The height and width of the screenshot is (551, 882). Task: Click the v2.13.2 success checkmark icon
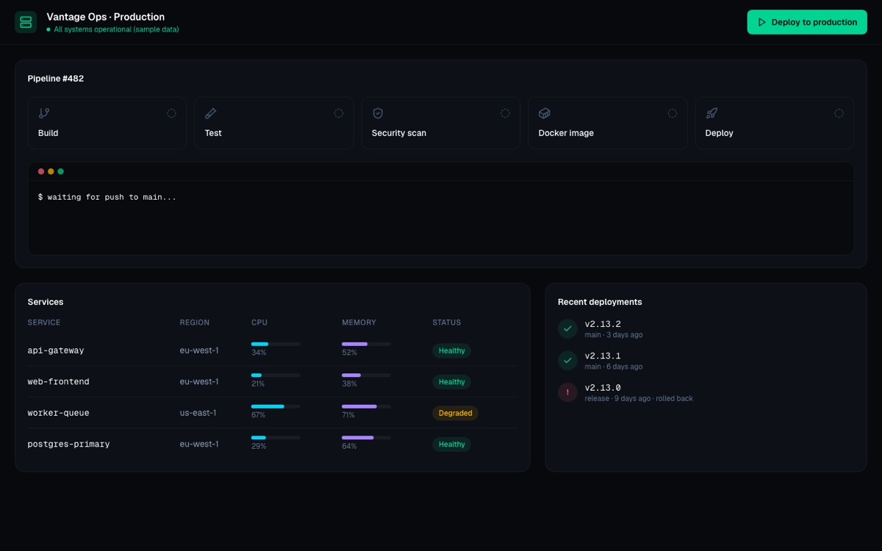click(x=567, y=328)
